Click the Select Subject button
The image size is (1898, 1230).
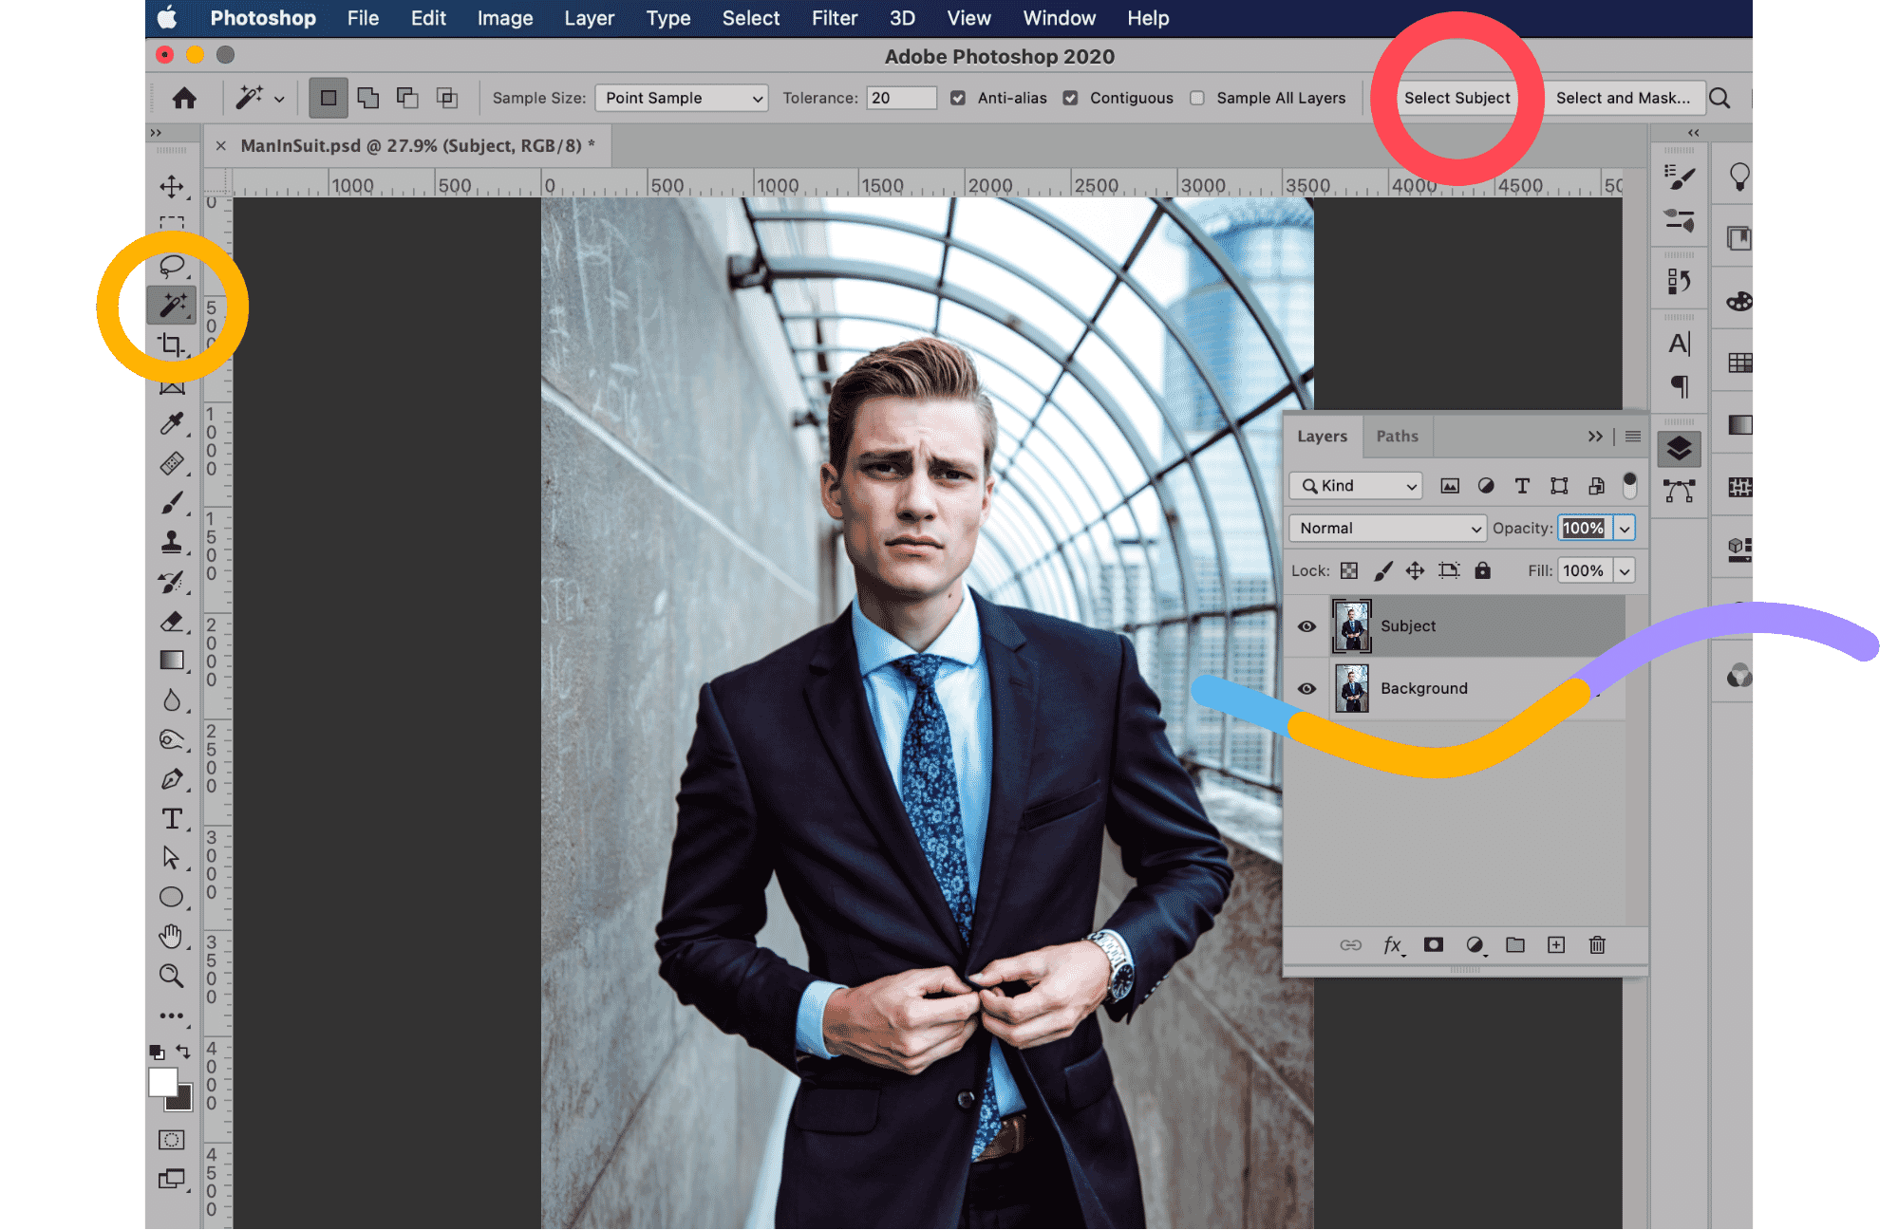tap(1456, 98)
